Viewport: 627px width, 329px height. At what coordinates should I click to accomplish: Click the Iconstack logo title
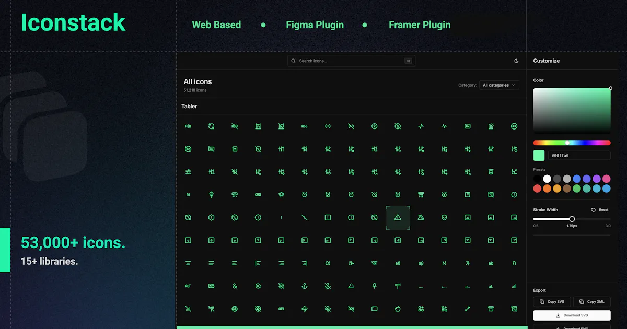[x=73, y=22]
